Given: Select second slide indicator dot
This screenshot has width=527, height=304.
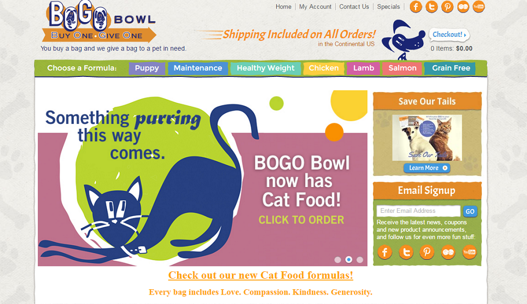Looking at the screenshot, I should 349,260.
